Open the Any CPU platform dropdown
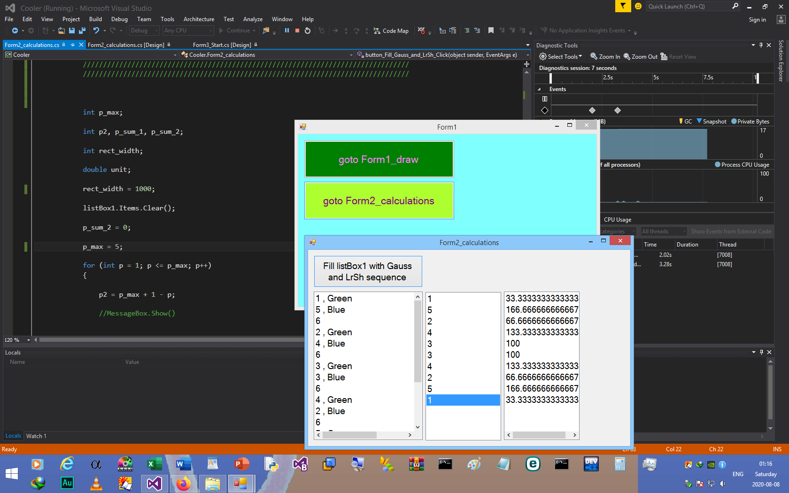 click(188, 31)
